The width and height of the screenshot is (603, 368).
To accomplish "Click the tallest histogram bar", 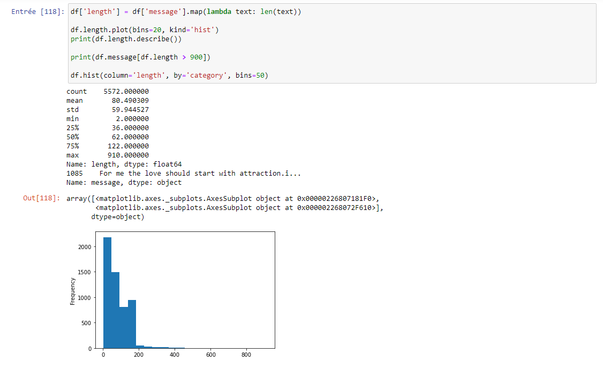I will click(107, 292).
